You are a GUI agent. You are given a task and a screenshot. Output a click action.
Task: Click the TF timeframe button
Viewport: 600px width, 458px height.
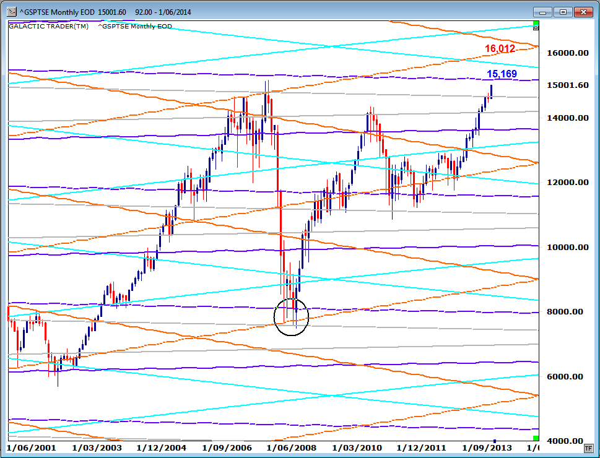point(588,448)
